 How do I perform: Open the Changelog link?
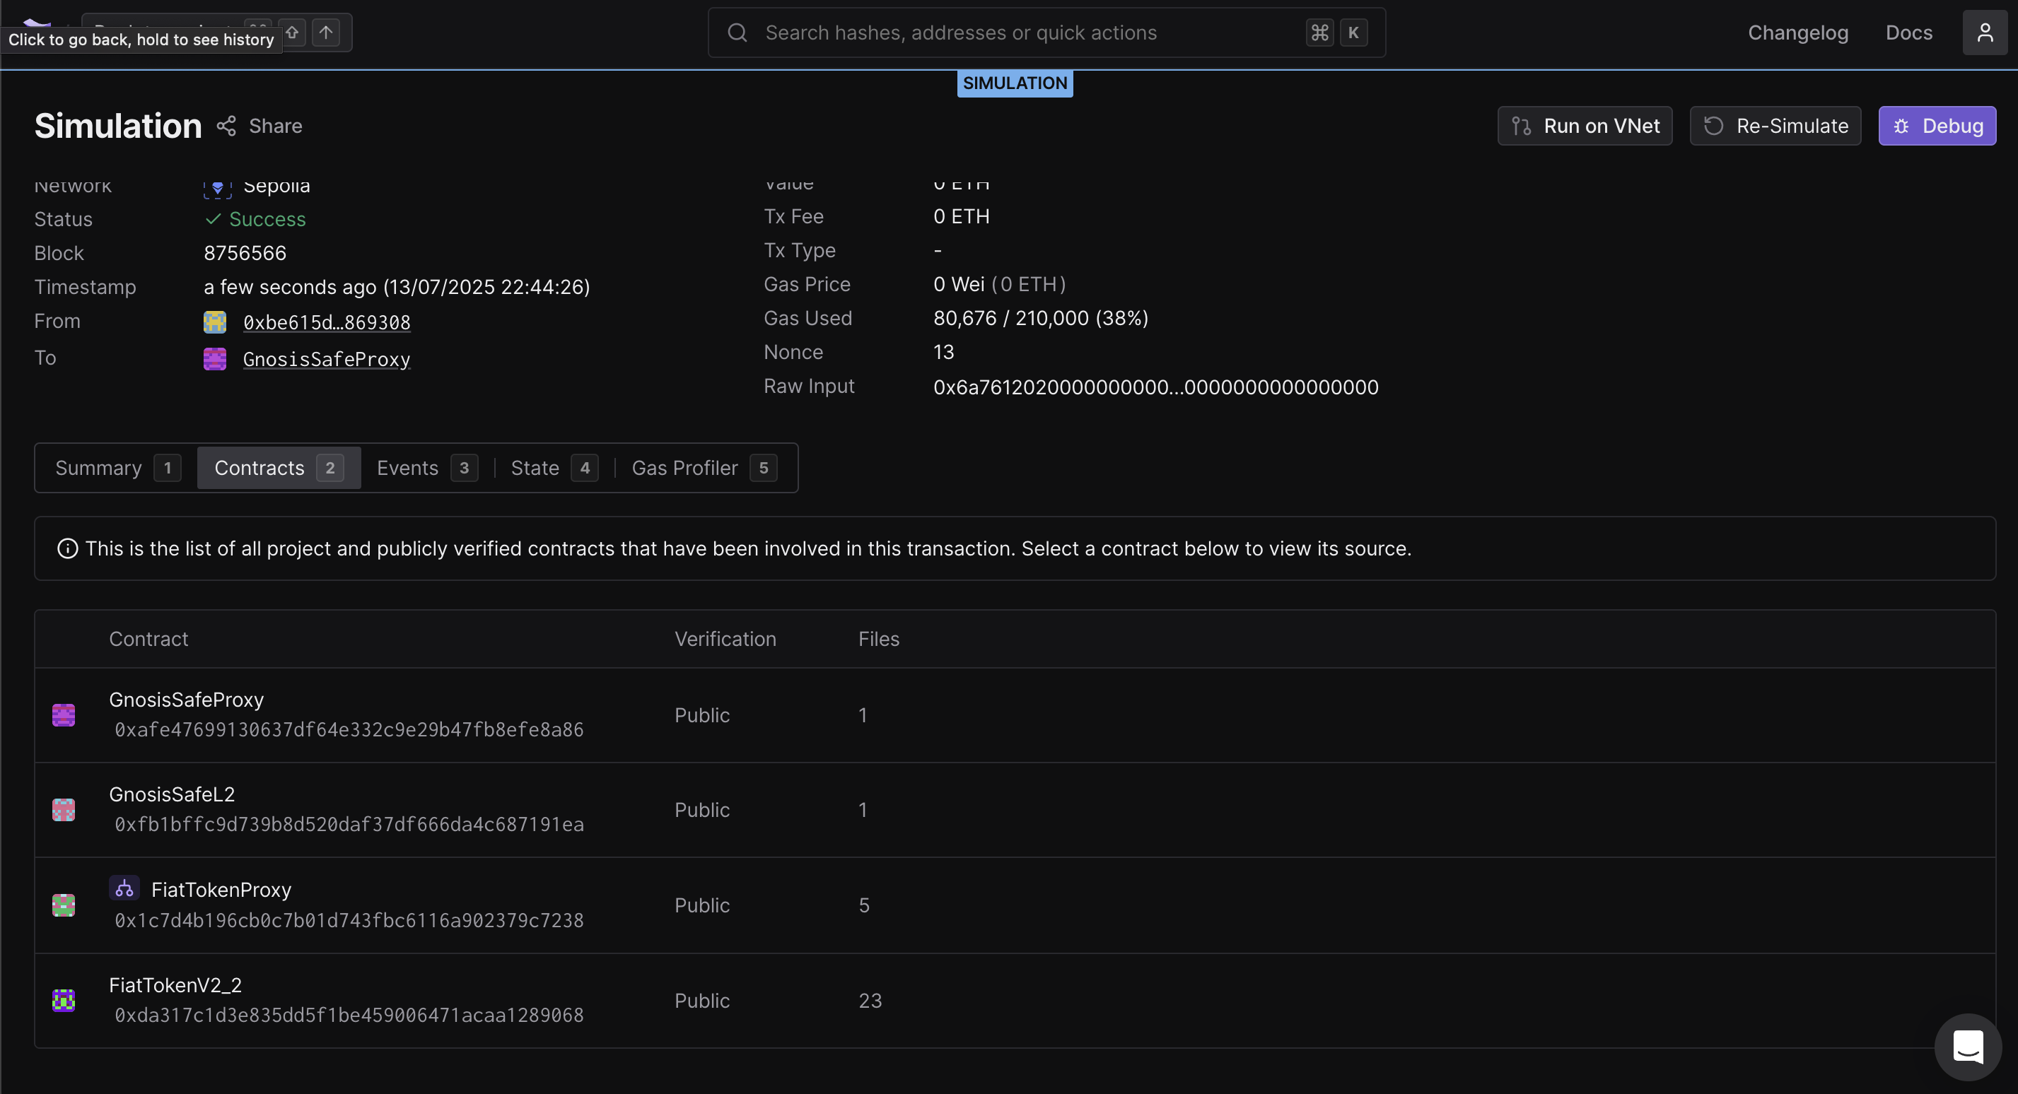(x=1798, y=33)
